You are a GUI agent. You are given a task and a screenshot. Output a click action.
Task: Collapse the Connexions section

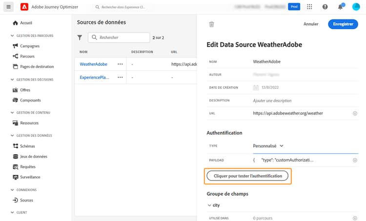tap(12, 190)
